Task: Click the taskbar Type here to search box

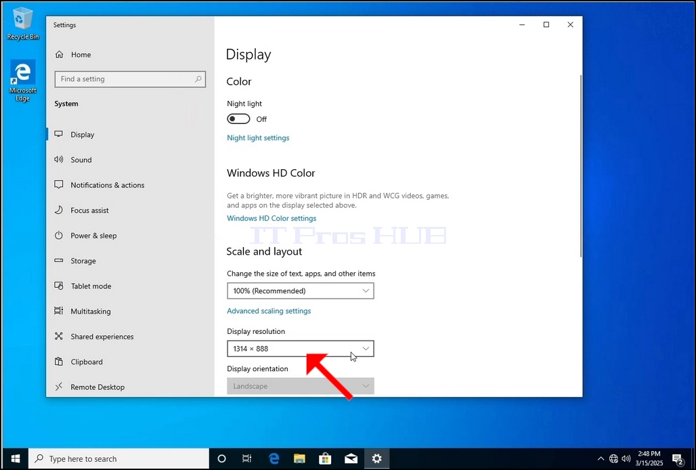Action: [118, 458]
